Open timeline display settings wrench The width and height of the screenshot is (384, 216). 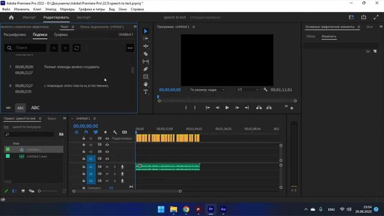click(115, 132)
